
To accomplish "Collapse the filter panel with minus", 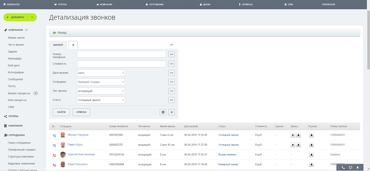I will (172, 45).
